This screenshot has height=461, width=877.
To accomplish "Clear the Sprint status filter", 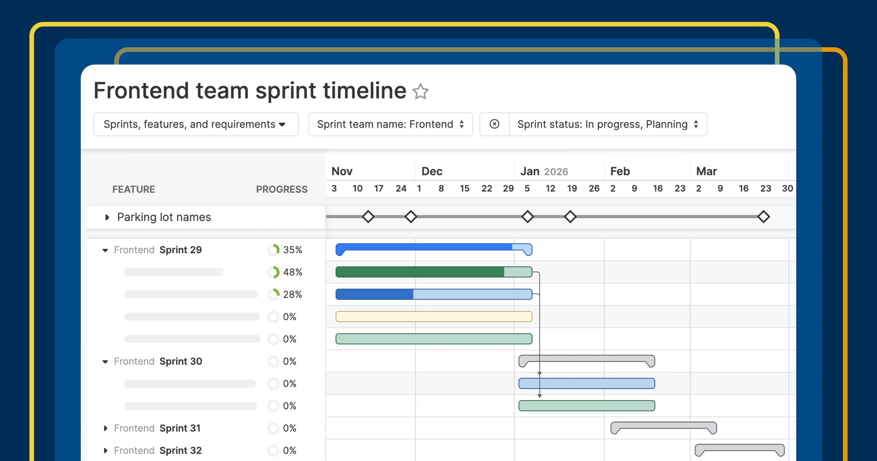I will 494,124.
